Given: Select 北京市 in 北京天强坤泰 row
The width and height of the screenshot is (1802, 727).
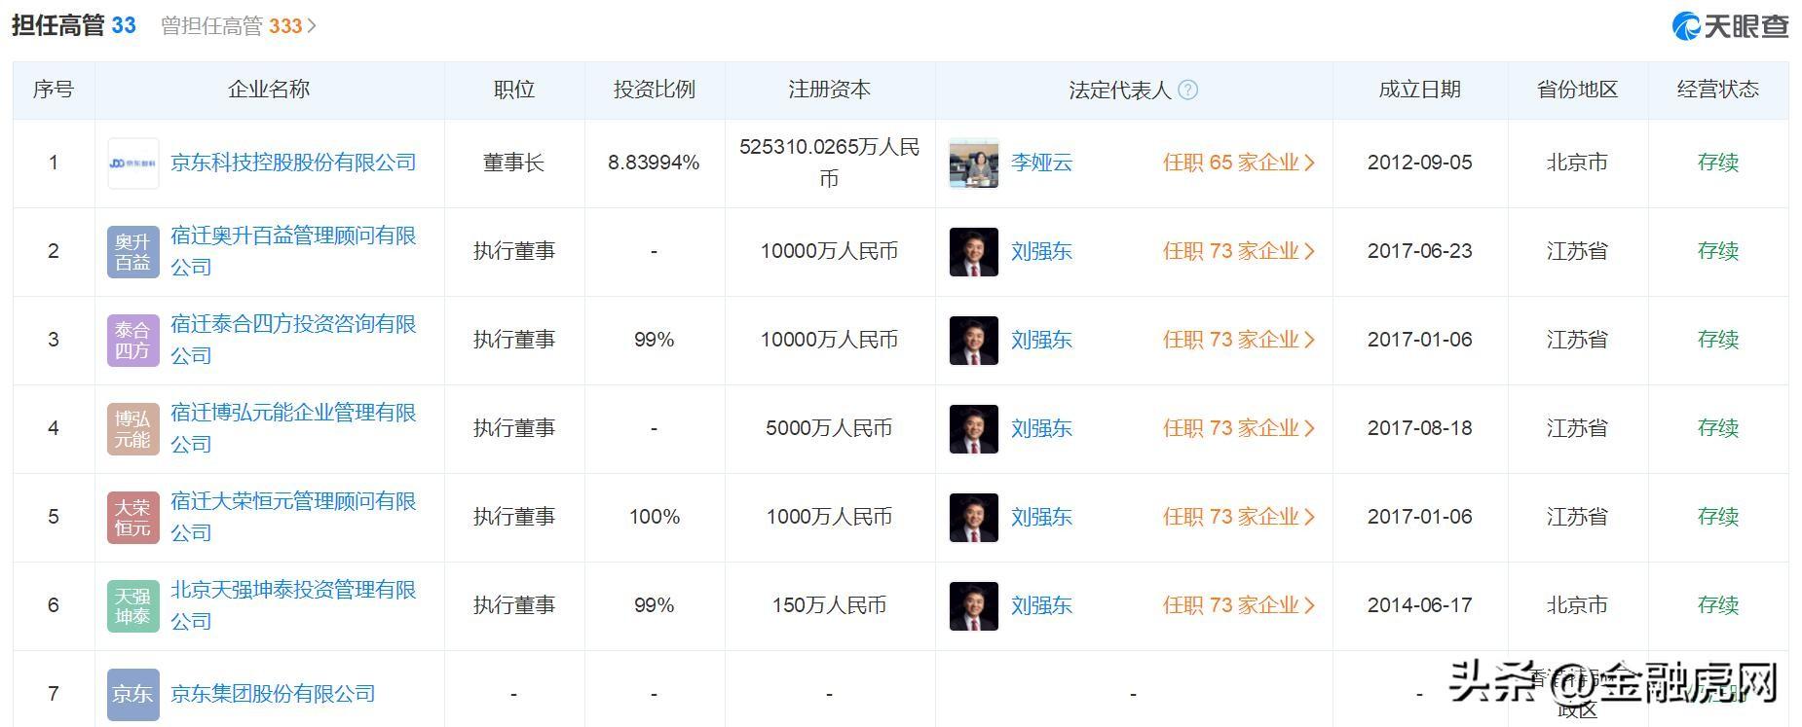Looking at the screenshot, I should tap(1578, 605).
